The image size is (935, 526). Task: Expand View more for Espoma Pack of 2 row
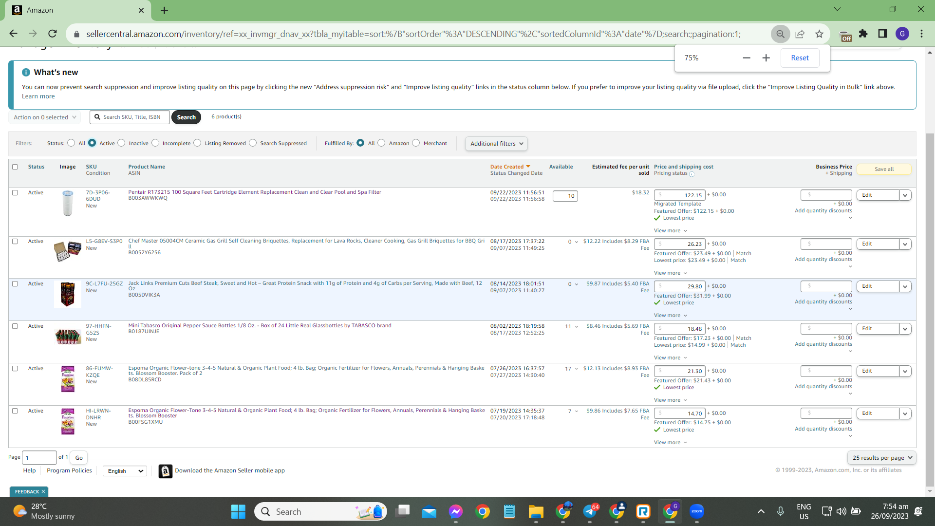(670, 400)
